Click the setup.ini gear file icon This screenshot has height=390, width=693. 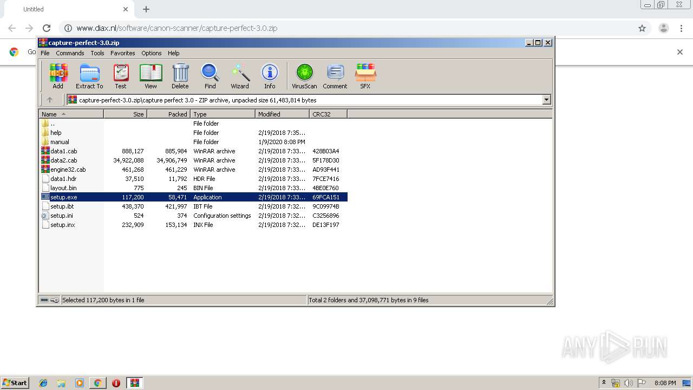click(45, 216)
